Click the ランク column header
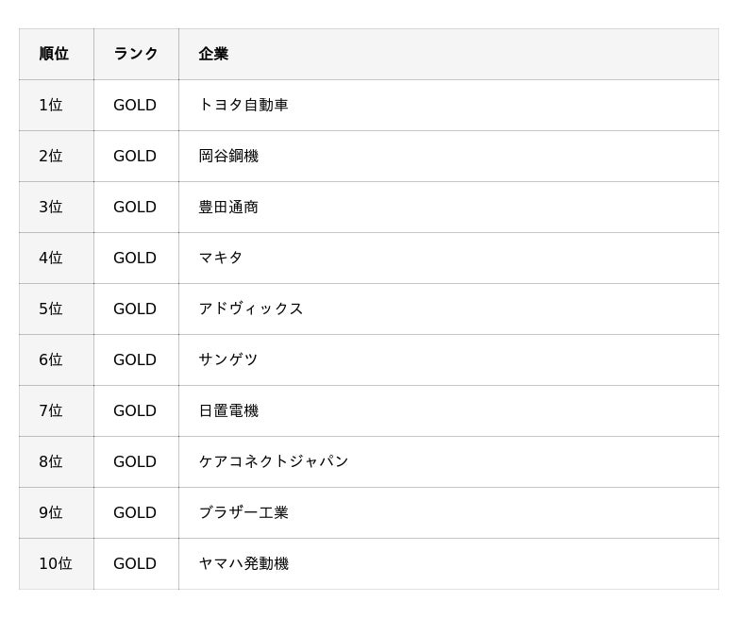755x618 pixels. click(136, 54)
